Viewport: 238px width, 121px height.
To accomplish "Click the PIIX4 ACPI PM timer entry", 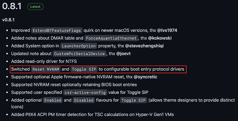I will [x=92, y=114].
